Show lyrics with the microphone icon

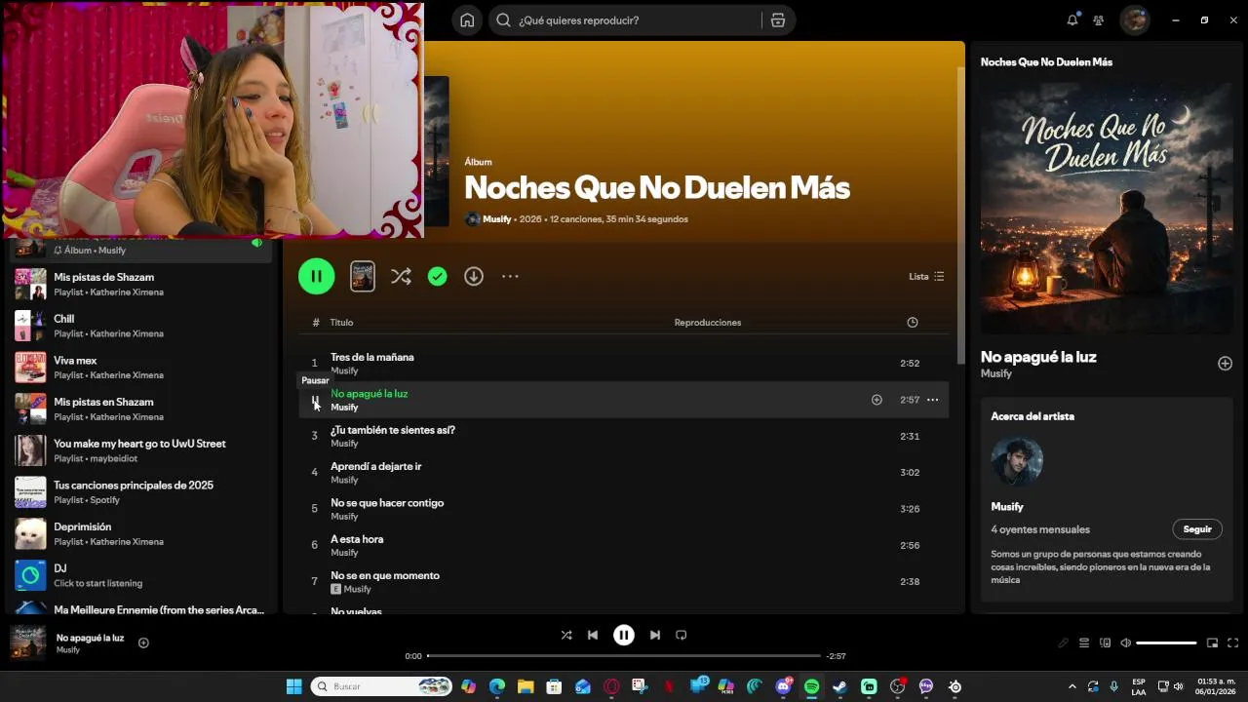pos(1064,643)
